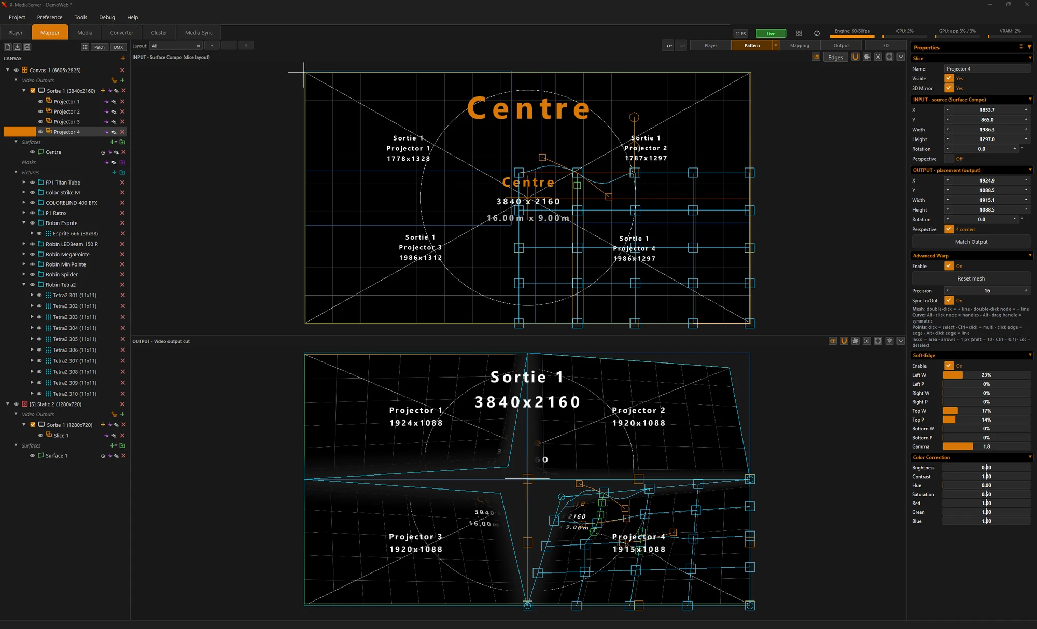Click the Reset mesh button
This screenshot has width=1037, height=629.
(x=971, y=278)
